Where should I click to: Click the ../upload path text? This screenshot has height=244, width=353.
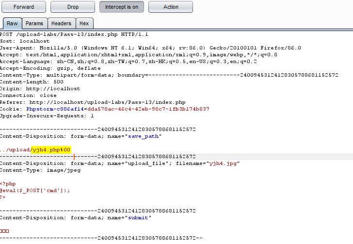click(15, 150)
